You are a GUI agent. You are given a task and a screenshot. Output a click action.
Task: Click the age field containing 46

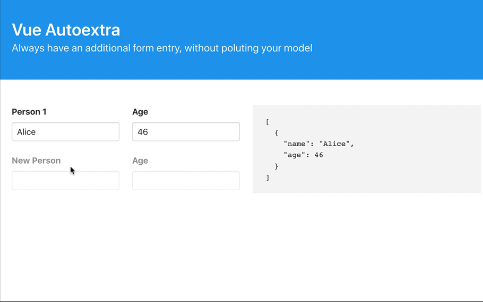coord(186,132)
